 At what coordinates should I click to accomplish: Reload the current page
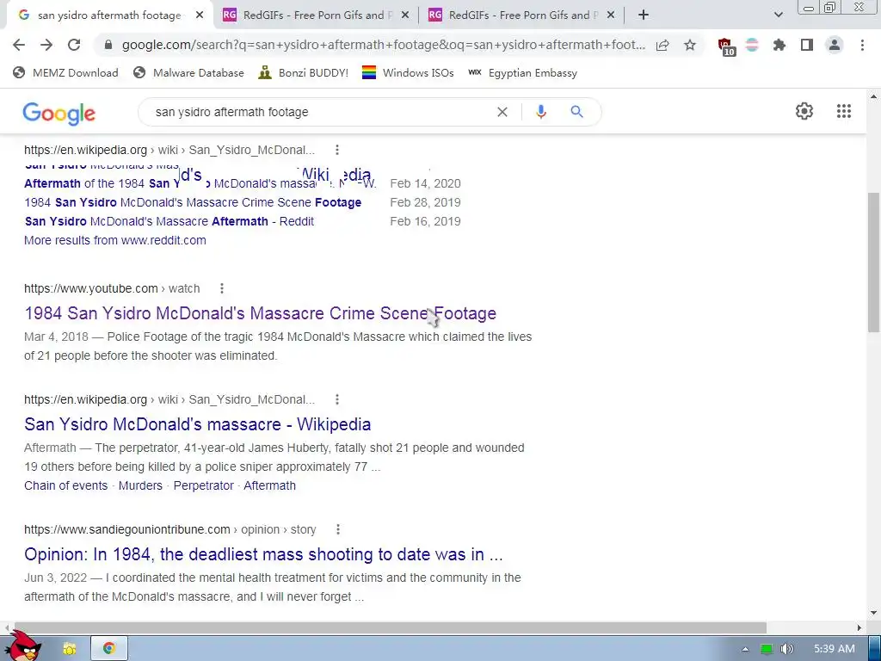click(74, 45)
